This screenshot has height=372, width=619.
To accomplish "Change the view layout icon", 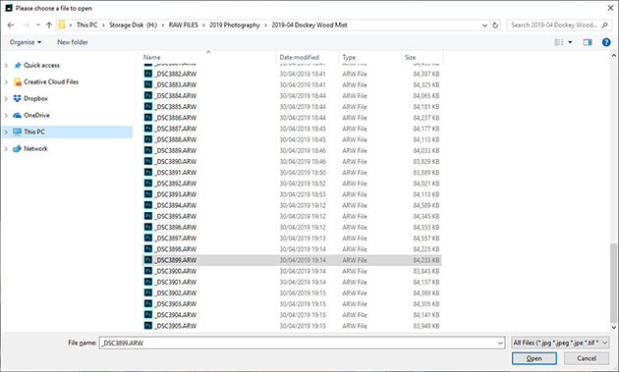I will [x=559, y=42].
